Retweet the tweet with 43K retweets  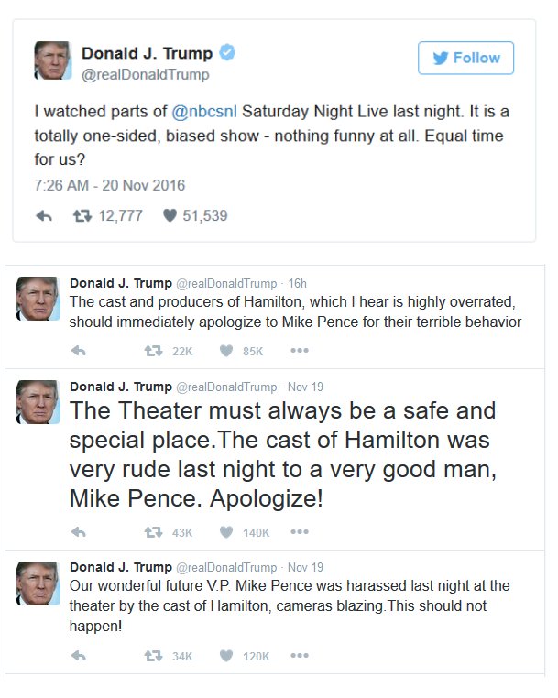tap(153, 532)
